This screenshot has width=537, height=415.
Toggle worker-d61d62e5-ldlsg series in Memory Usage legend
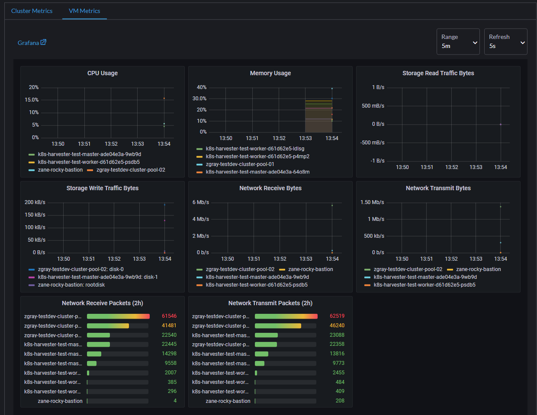[255, 149]
